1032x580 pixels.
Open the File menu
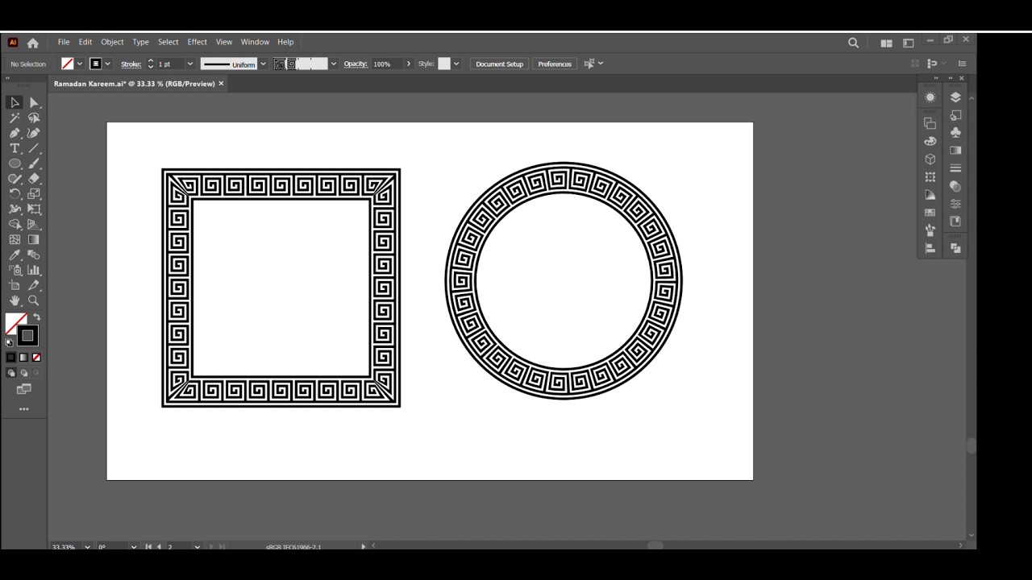click(64, 42)
